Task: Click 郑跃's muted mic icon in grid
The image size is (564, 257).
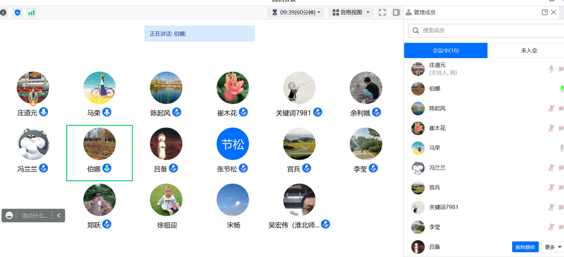Action: (x=107, y=224)
